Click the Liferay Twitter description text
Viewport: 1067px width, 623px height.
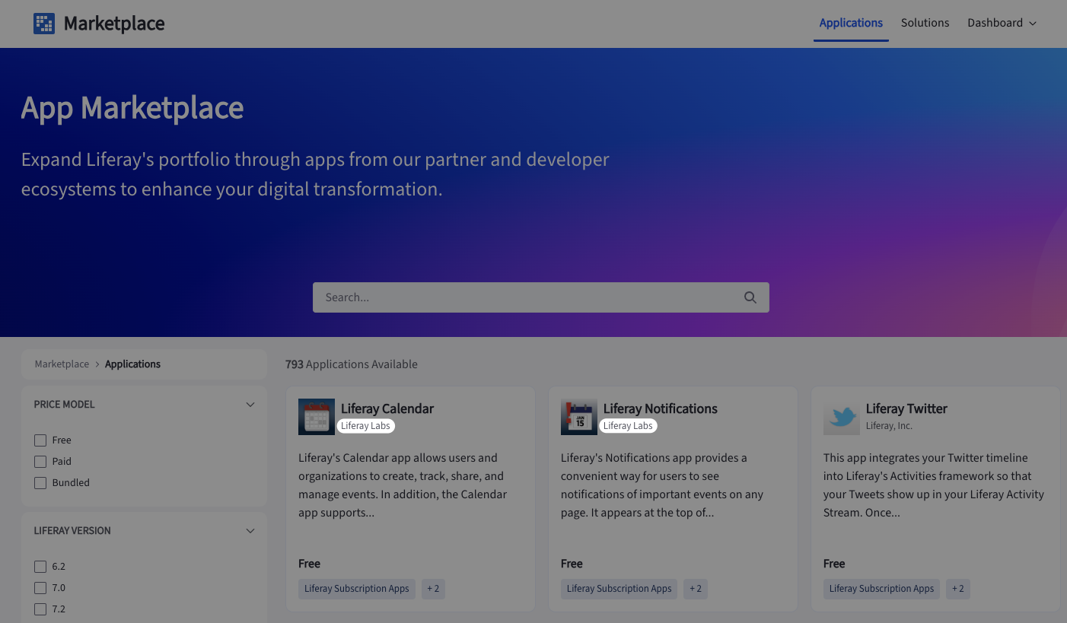pos(934,485)
